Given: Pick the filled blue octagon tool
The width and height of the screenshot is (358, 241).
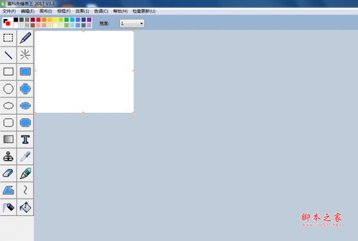Looking at the screenshot, I should [25, 89].
